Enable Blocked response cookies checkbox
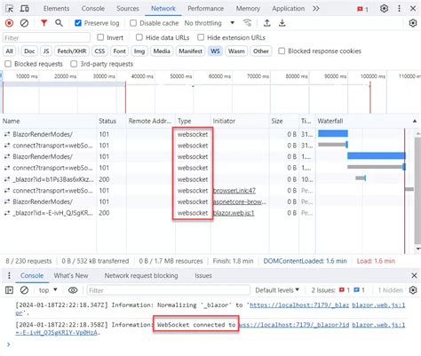The width and height of the screenshot is (421, 356). (282, 51)
